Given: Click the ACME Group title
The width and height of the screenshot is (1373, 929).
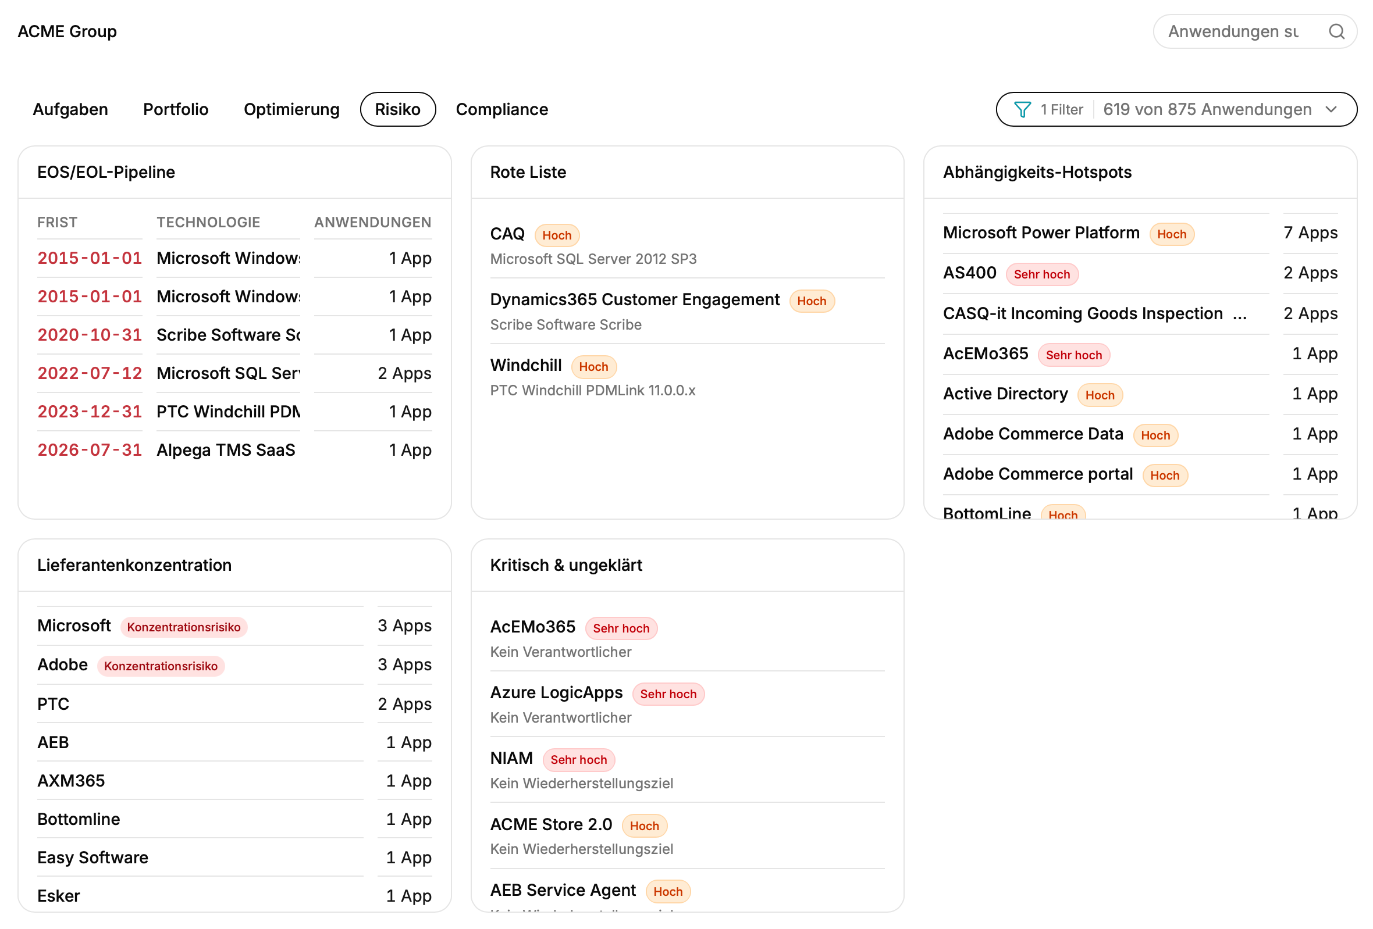Looking at the screenshot, I should (67, 31).
